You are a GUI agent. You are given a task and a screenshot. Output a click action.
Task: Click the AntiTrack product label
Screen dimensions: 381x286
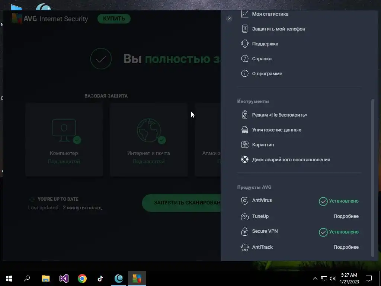pyautogui.click(x=262, y=247)
